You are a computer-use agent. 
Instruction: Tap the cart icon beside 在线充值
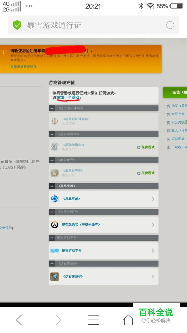[x=168, y=114]
